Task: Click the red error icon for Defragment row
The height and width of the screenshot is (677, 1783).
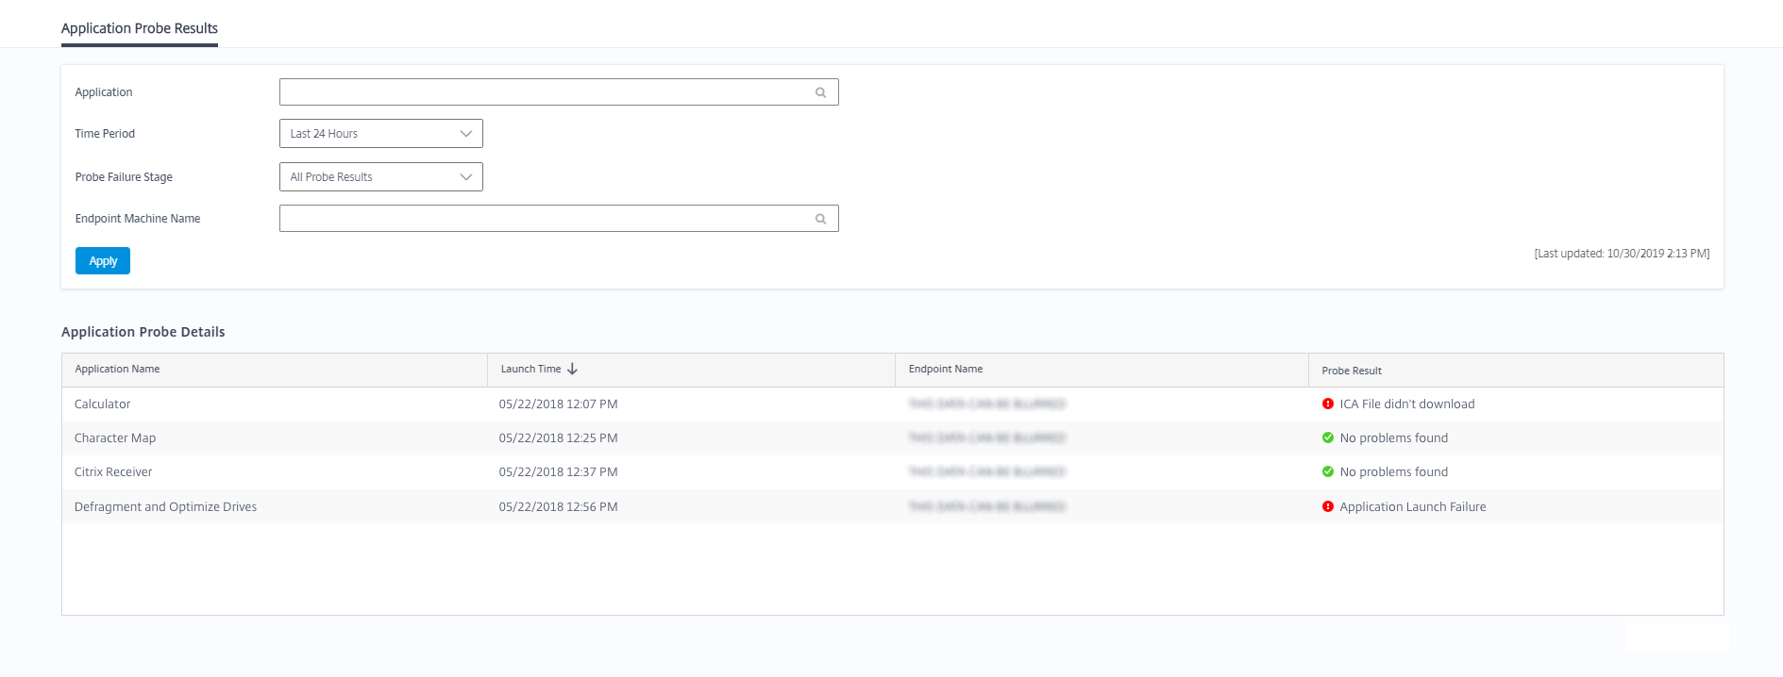Action: (x=1328, y=506)
